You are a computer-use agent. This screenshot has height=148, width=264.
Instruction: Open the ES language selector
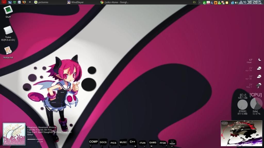point(194,2)
